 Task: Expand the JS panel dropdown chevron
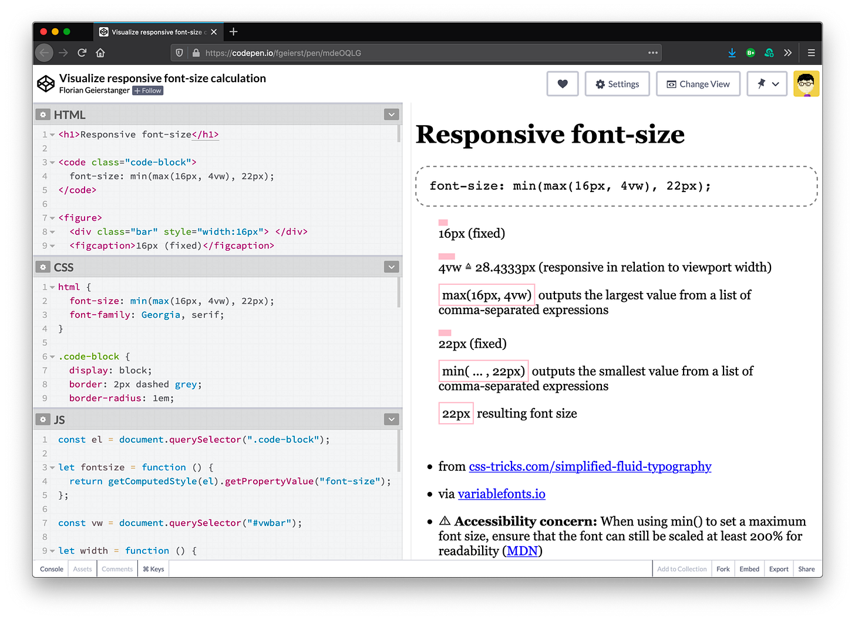(x=391, y=419)
